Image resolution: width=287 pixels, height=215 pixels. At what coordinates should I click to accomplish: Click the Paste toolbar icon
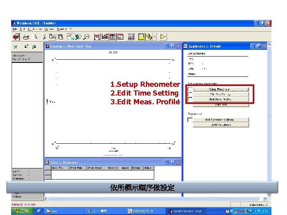(61, 37)
